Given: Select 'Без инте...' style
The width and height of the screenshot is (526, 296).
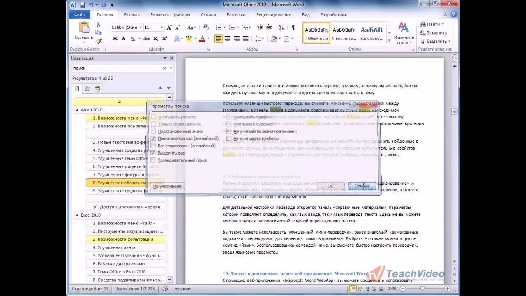Looking at the screenshot, I should coord(344,33).
